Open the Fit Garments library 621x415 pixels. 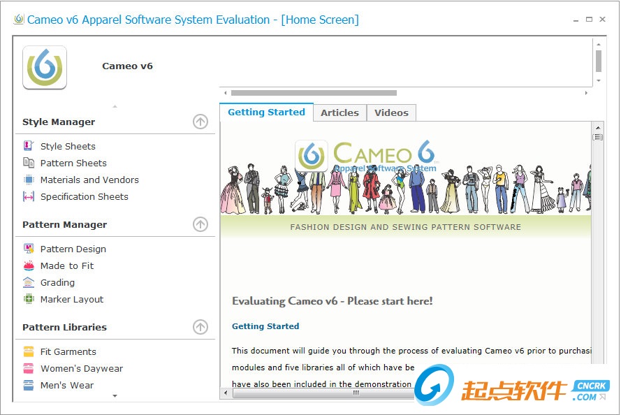66,351
